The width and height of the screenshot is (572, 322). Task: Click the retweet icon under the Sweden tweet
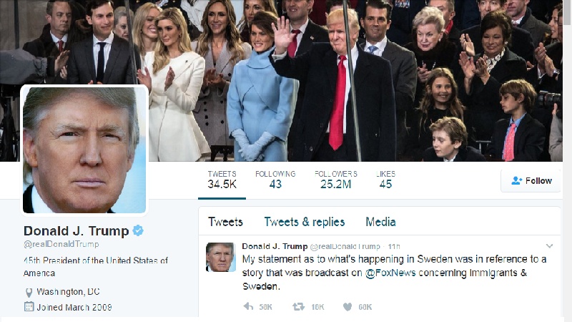[x=298, y=307]
